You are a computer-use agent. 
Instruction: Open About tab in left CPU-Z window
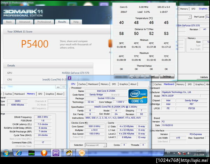(59, 94)
